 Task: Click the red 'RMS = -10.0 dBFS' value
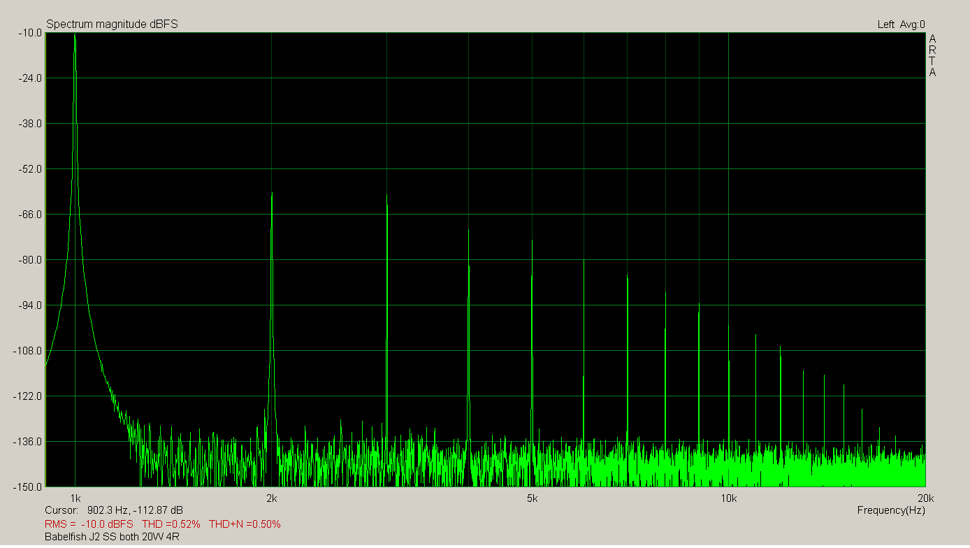pos(89,524)
